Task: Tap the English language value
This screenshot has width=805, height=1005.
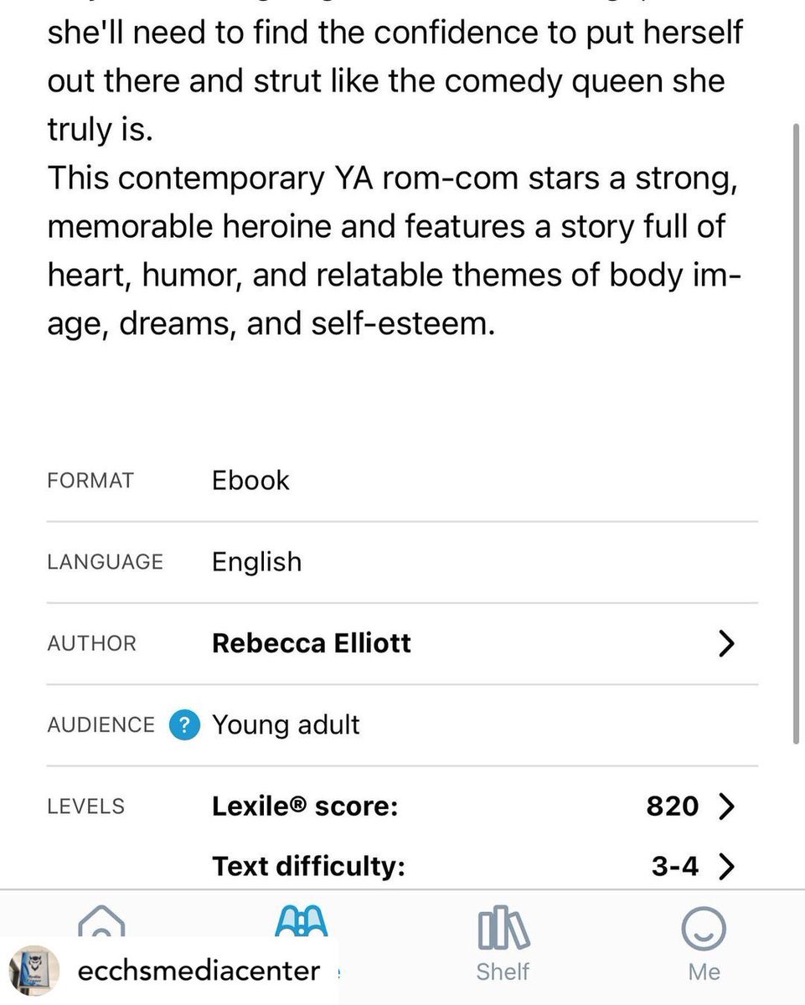Action: [x=256, y=561]
